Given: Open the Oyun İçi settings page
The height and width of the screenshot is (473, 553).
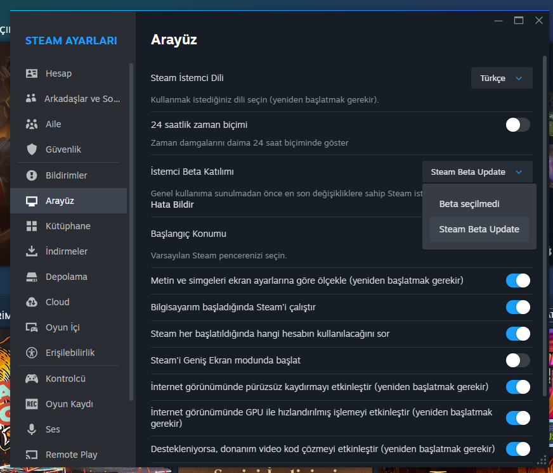Looking at the screenshot, I should click(68, 327).
